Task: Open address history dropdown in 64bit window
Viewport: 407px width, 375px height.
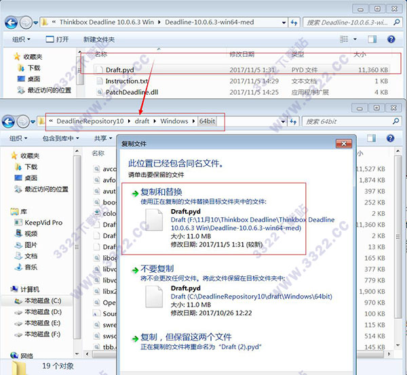Action: (283, 121)
